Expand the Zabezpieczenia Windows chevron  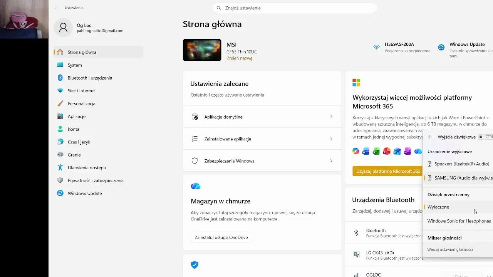click(x=331, y=161)
